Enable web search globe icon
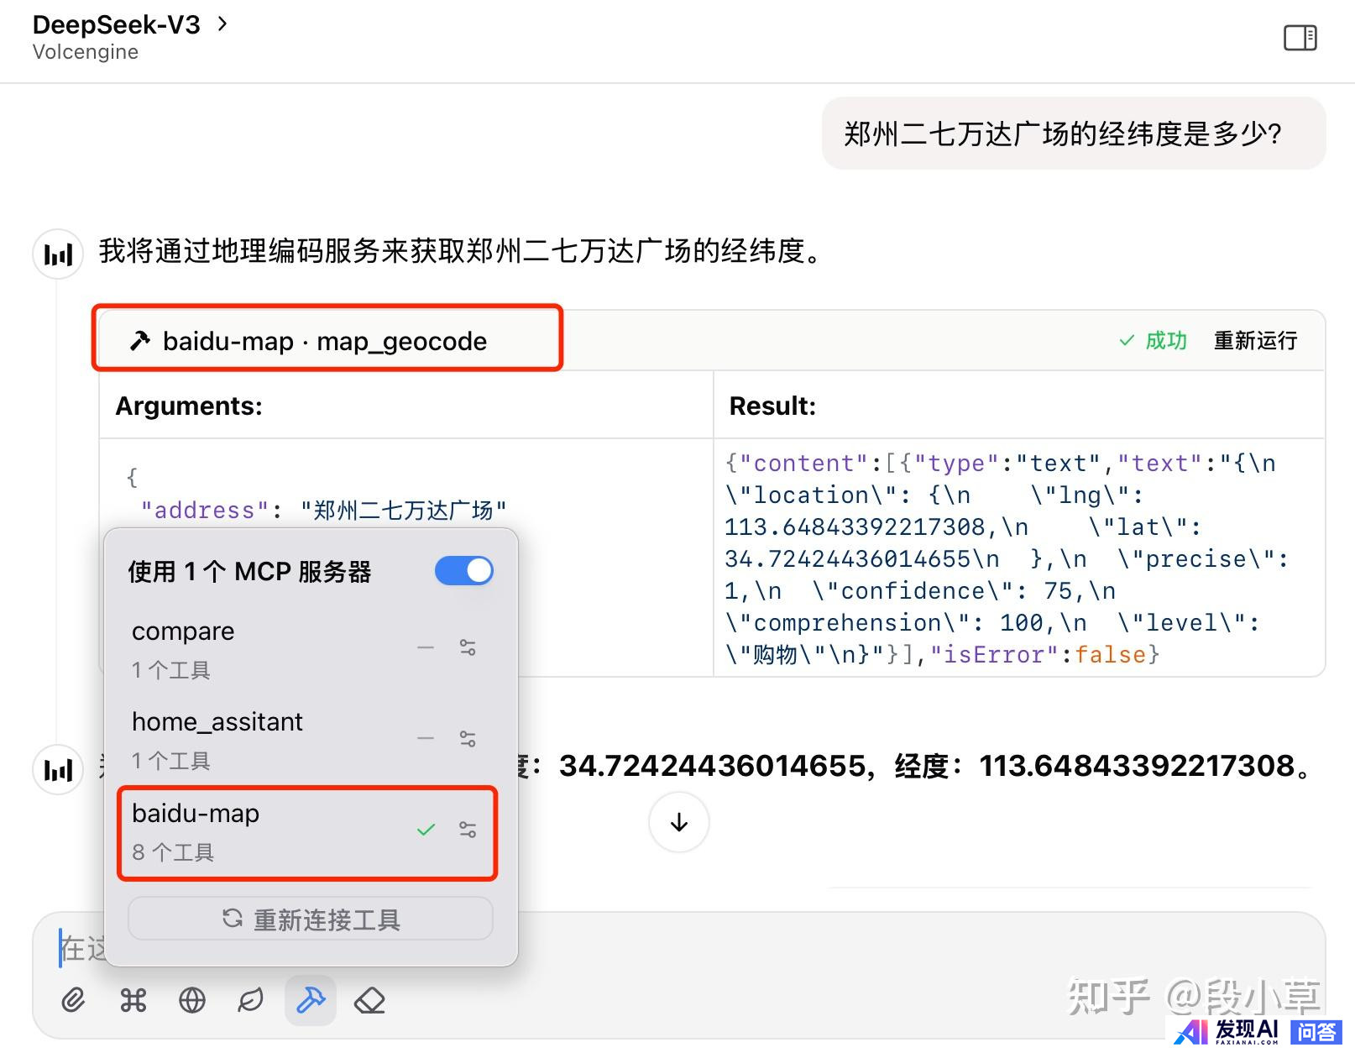1355x1053 pixels. pos(192,1000)
